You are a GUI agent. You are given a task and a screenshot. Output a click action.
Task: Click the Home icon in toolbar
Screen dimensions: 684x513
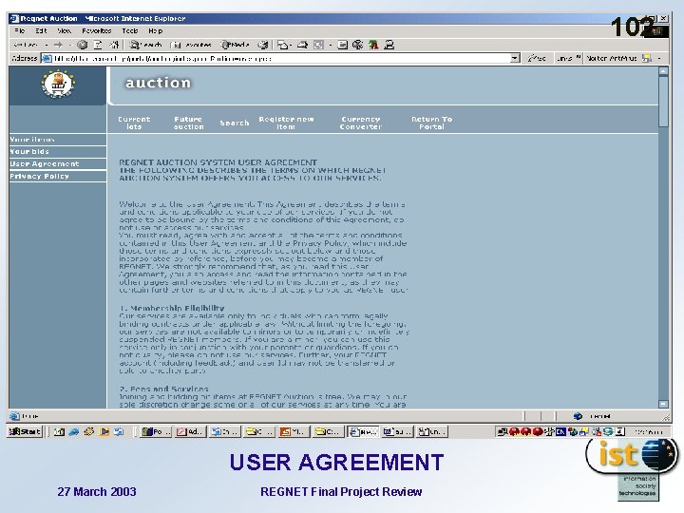[x=114, y=45]
